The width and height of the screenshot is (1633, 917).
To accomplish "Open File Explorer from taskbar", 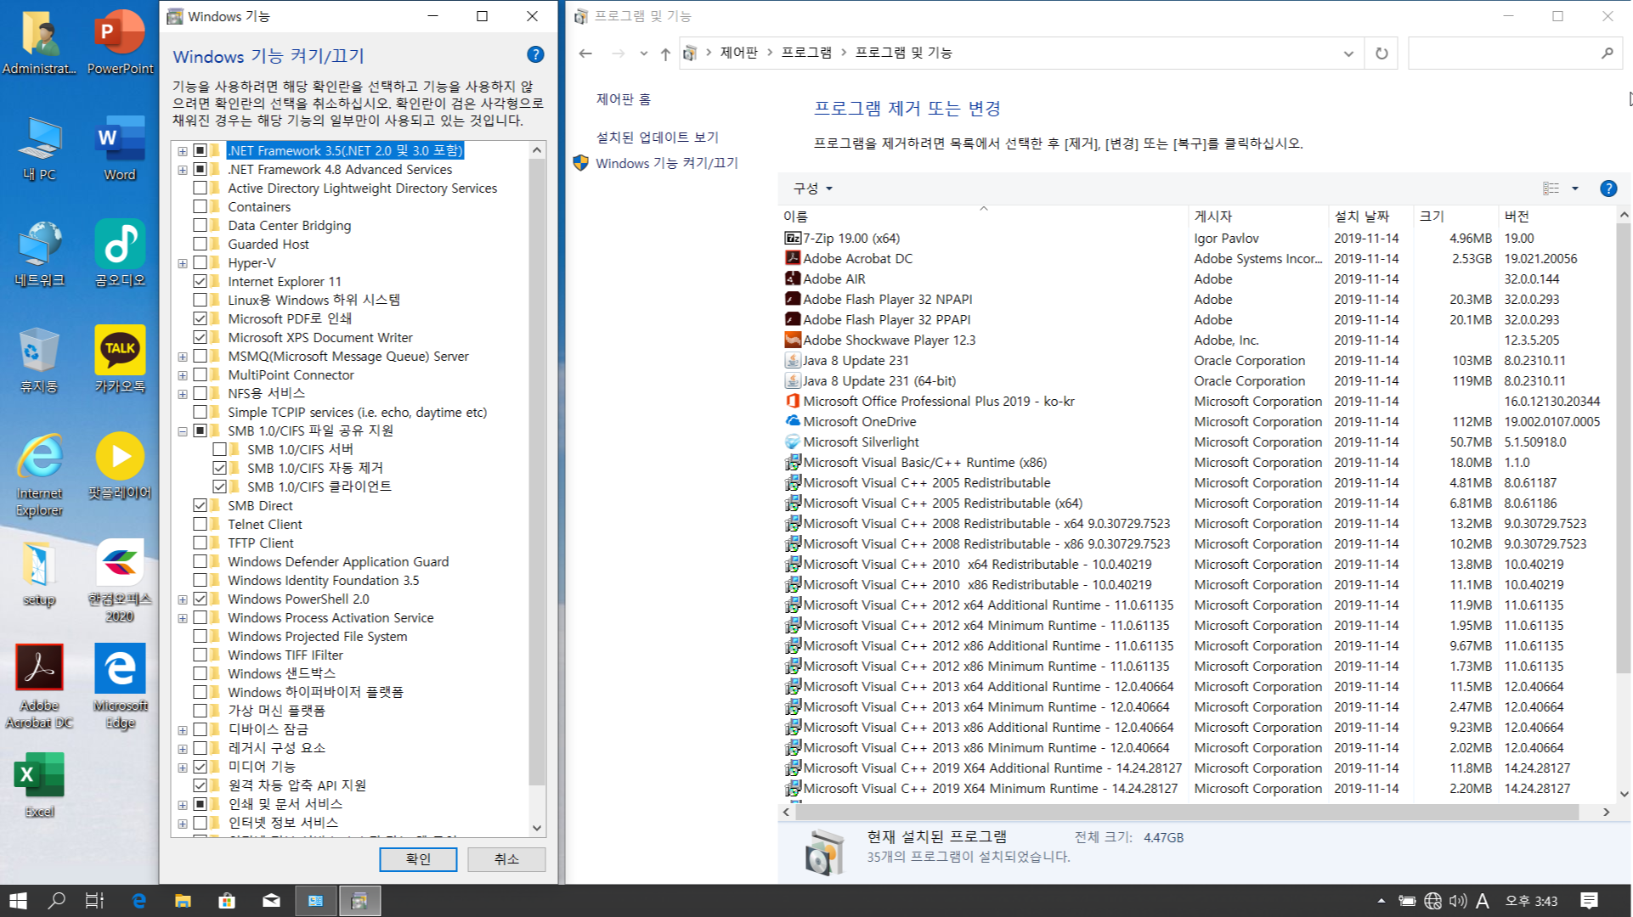I will click(x=183, y=900).
